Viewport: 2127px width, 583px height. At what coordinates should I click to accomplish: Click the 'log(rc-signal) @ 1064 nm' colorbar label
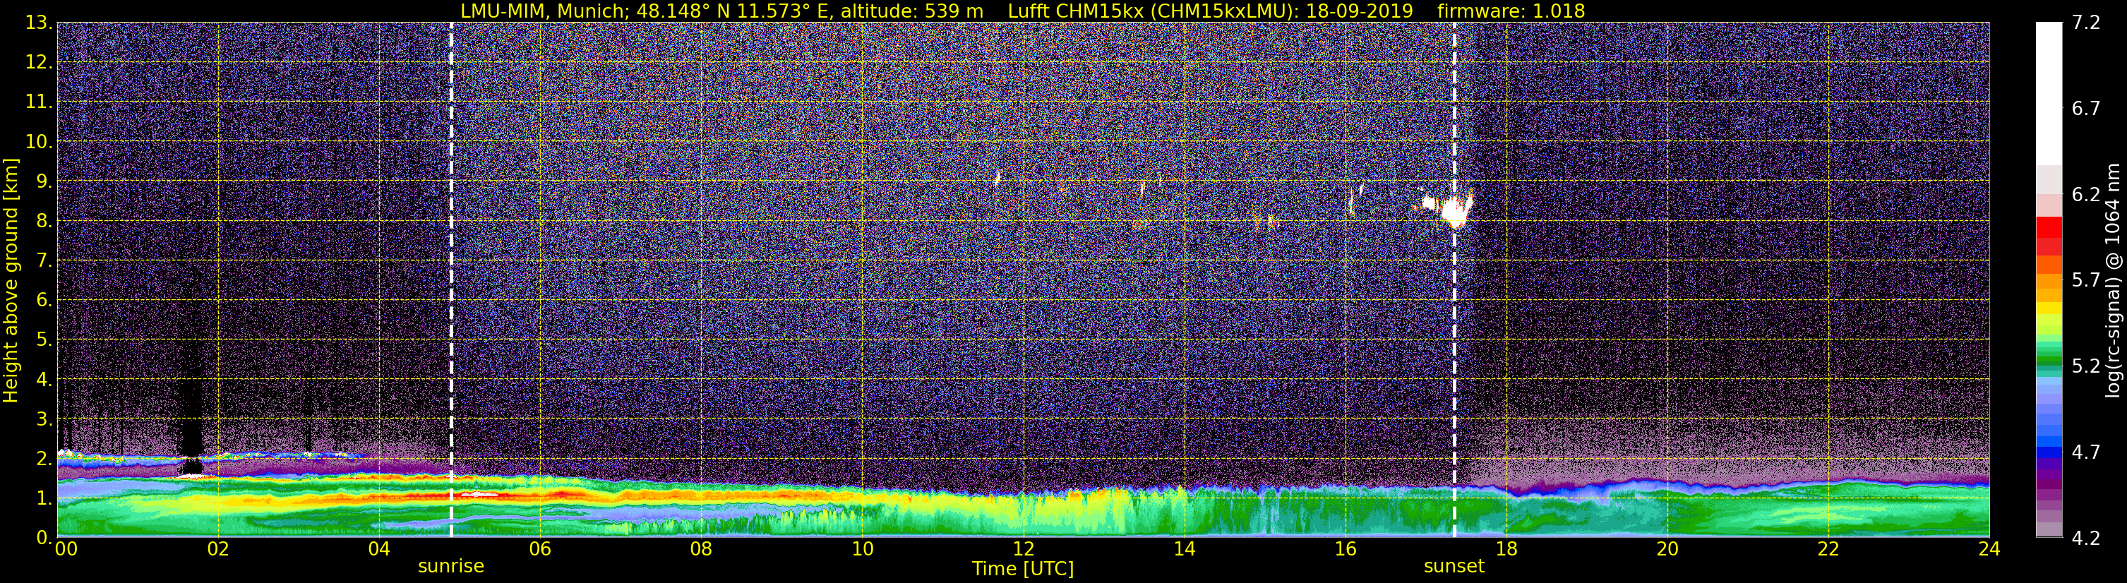coord(2113,281)
